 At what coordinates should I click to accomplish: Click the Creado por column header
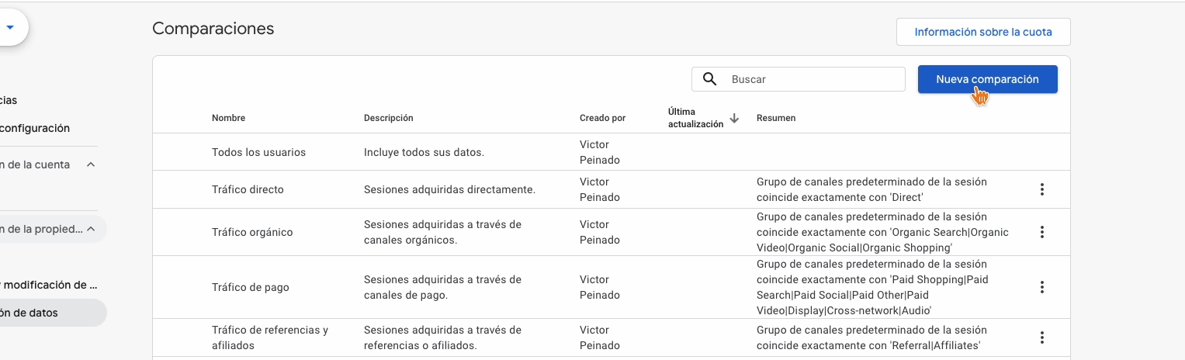[x=602, y=118]
